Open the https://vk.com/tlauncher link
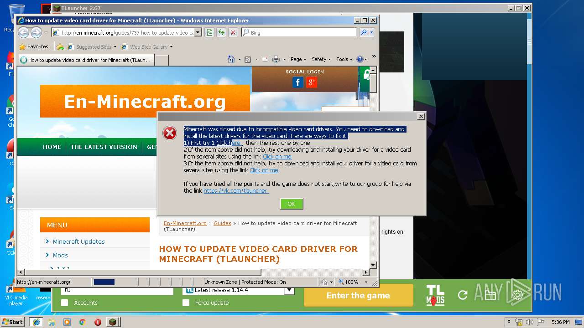The width and height of the screenshot is (584, 328). coord(236,190)
